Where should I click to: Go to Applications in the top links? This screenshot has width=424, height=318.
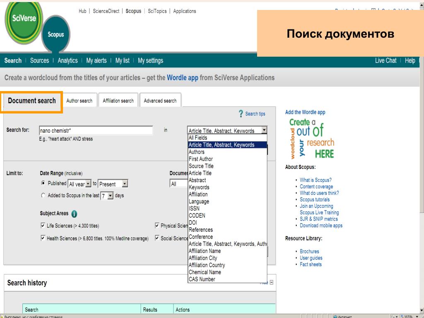click(185, 11)
